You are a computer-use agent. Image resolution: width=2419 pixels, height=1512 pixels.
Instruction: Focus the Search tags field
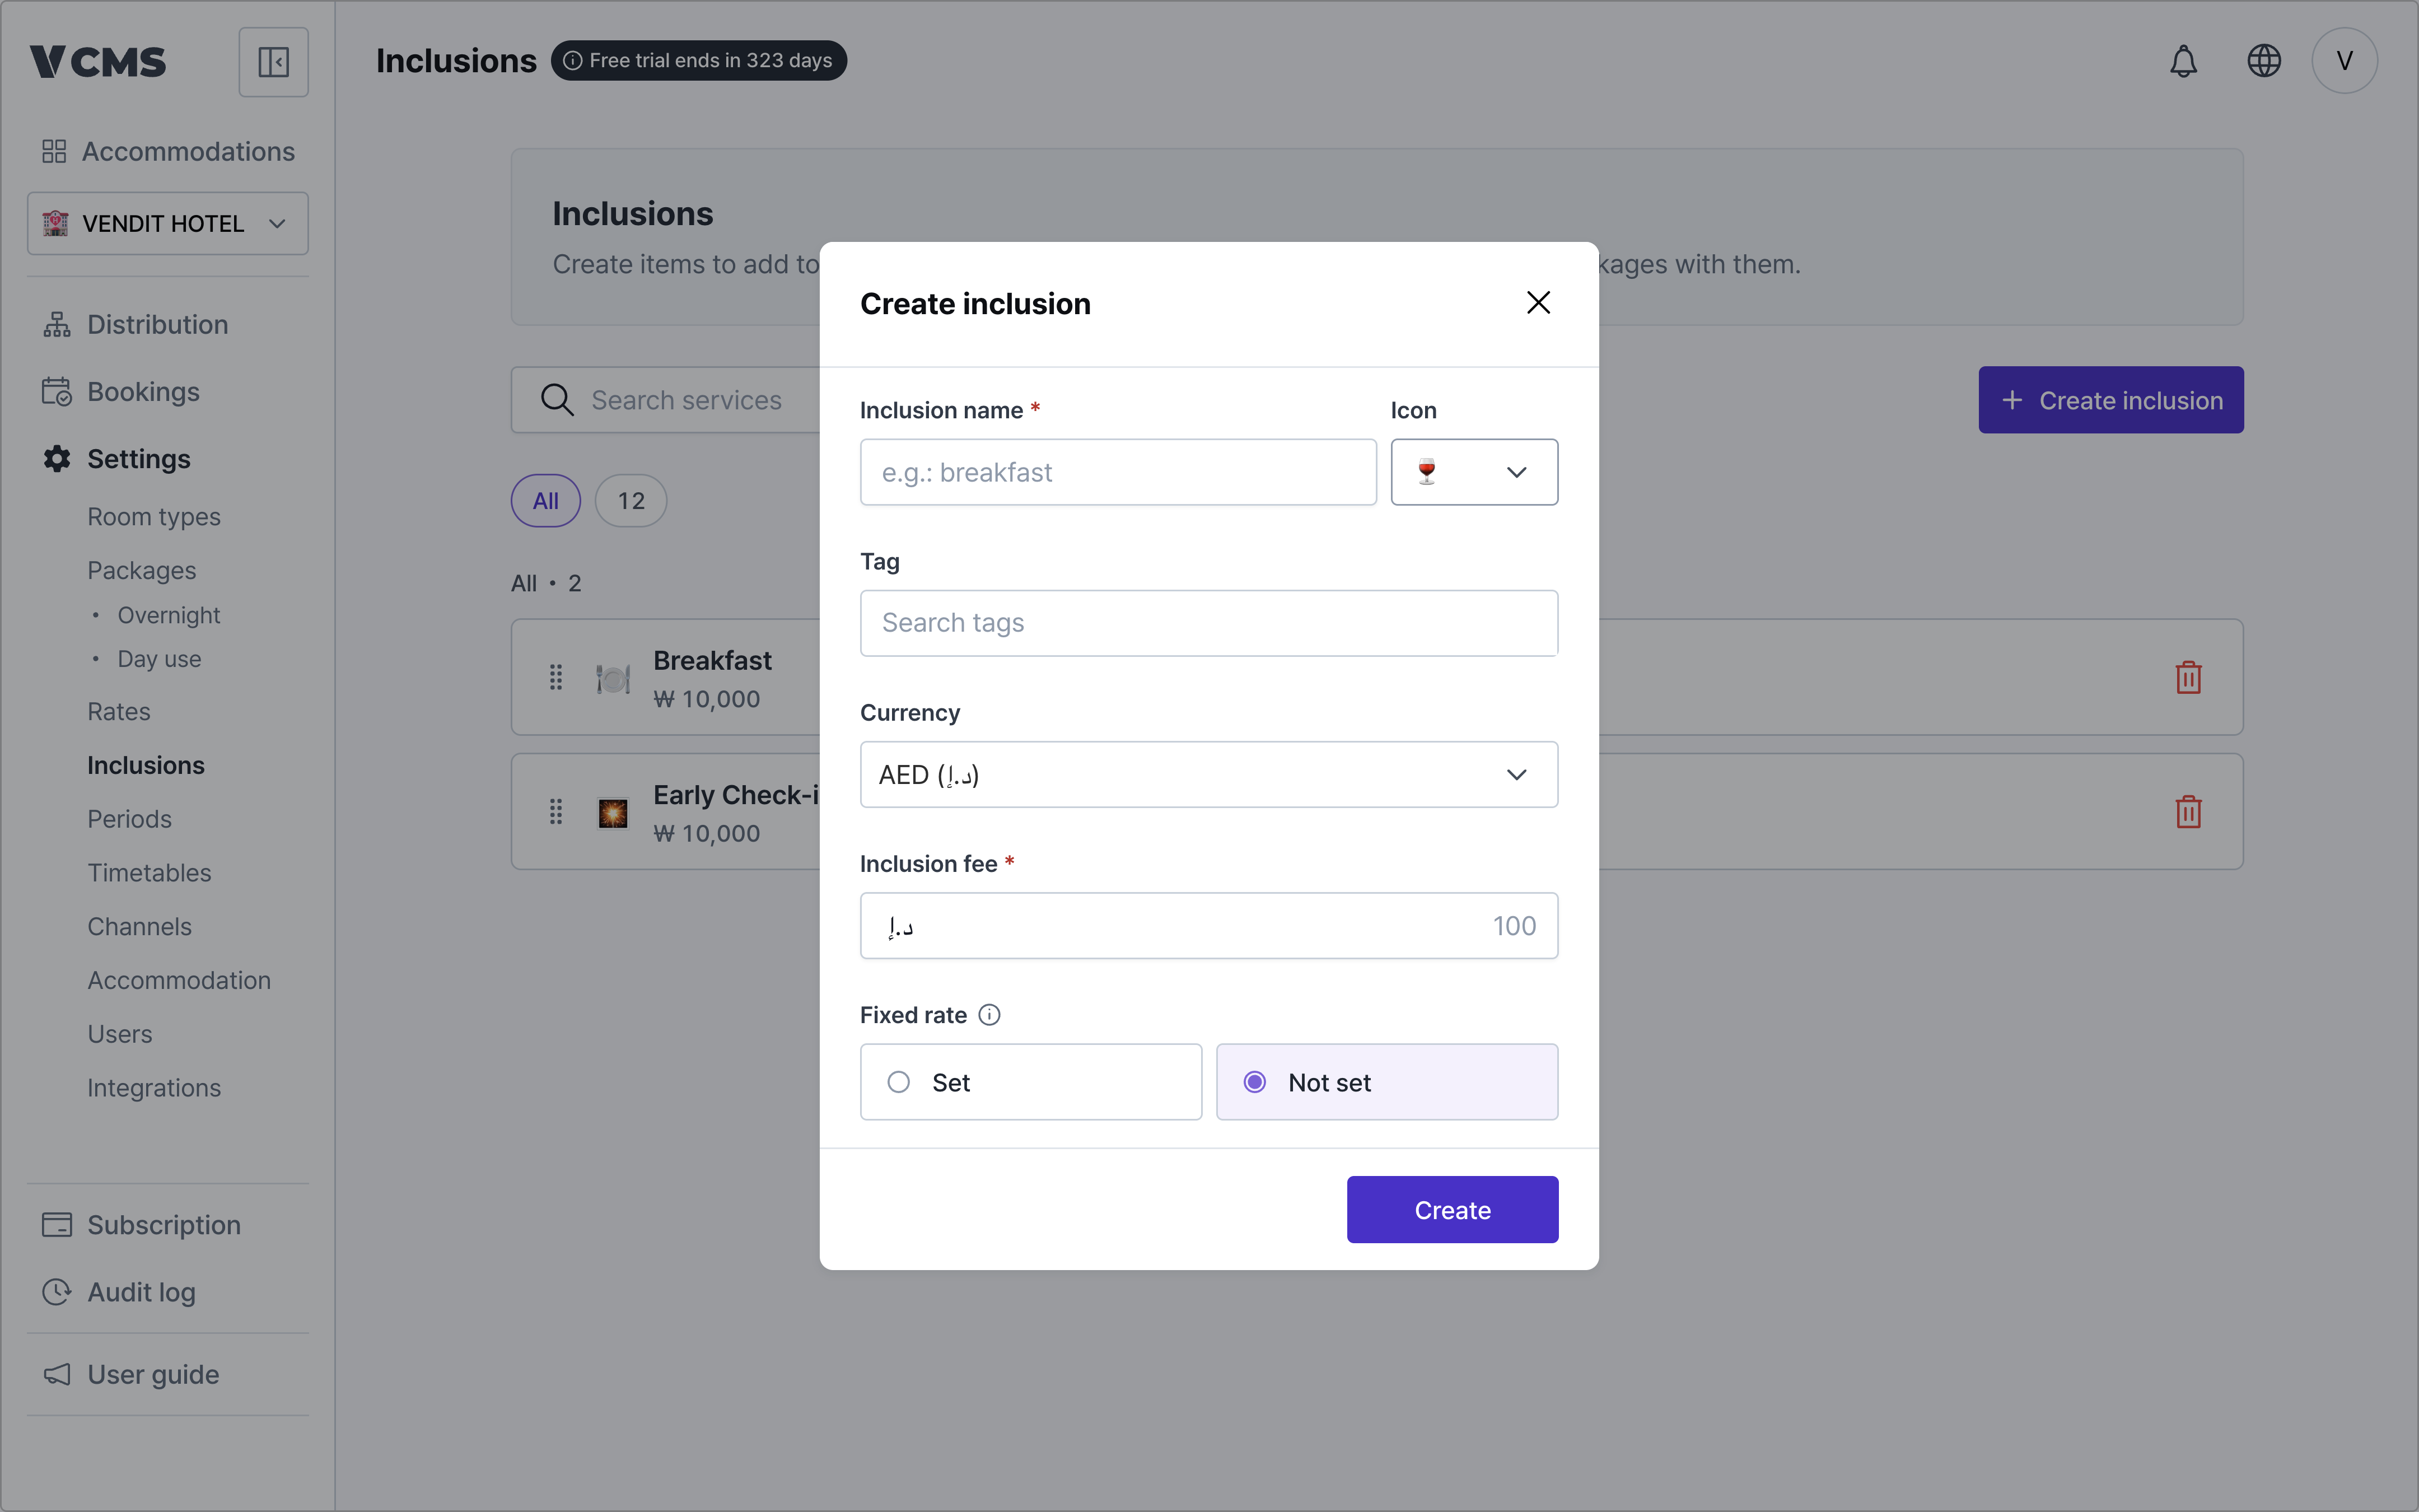click(1208, 623)
